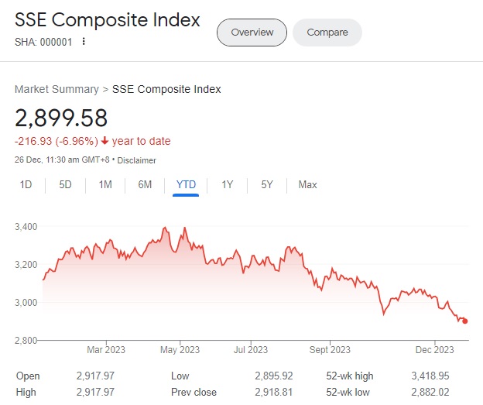Screen dimensions: 483x405
Task: Choose the 1M time range tab
Action: [x=105, y=184]
